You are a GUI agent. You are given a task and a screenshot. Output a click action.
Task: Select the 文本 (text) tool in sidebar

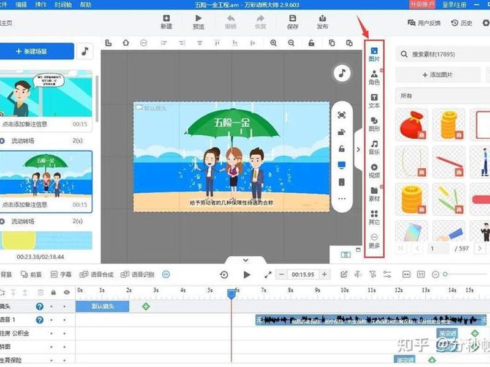[374, 101]
